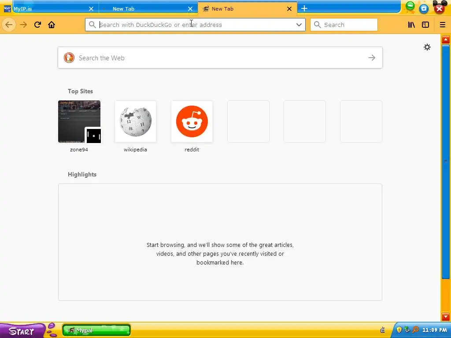
Task: Toggle the sidebar panel icon
Action: [425, 25]
